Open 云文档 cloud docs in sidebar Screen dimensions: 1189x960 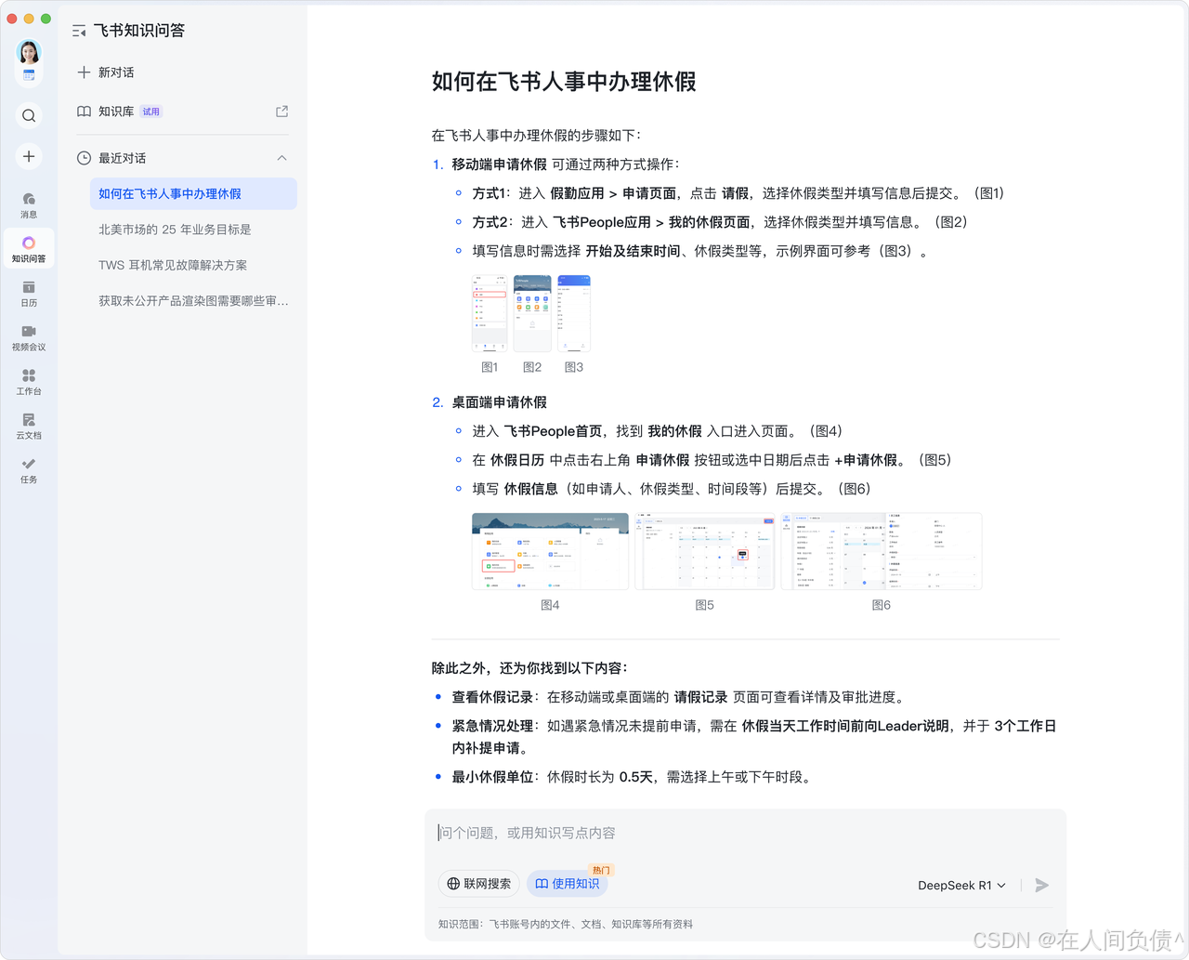(x=29, y=427)
